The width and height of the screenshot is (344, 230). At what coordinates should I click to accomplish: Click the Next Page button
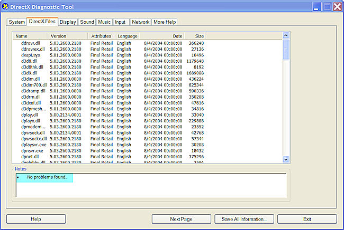click(181, 219)
